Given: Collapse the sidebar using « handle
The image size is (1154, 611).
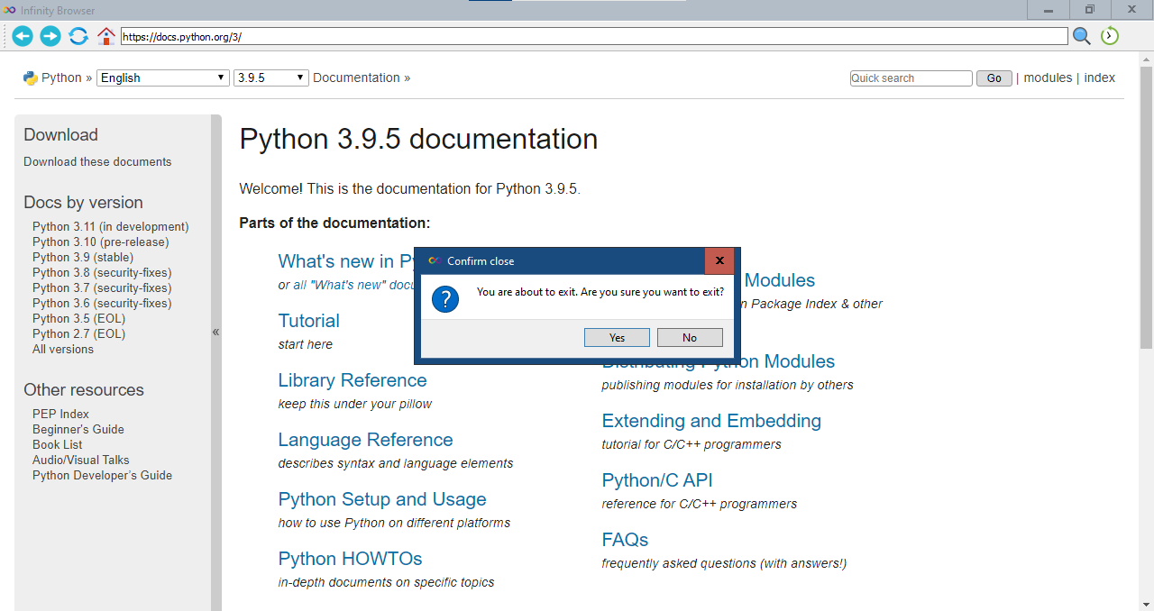Looking at the screenshot, I should click(216, 332).
